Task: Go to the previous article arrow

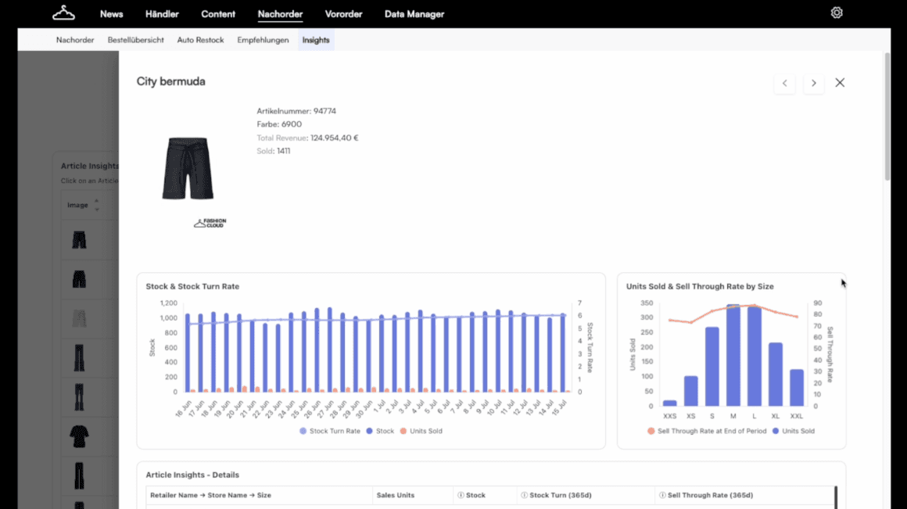Action: tap(784, 84)
